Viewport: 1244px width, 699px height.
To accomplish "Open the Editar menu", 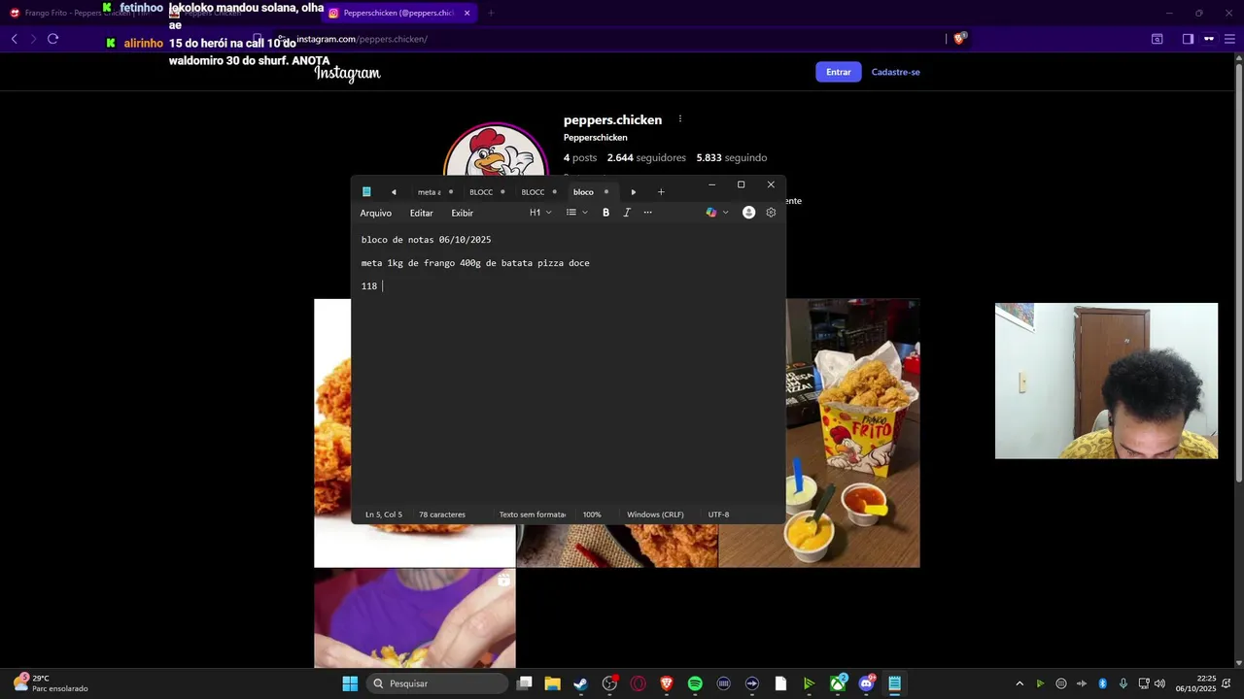I will click(x=421, y=213).
